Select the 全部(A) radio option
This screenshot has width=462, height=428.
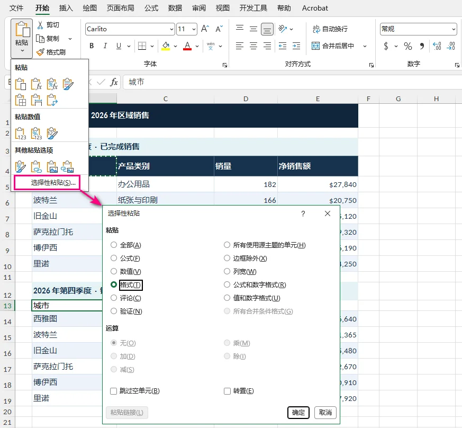(114, 245)
